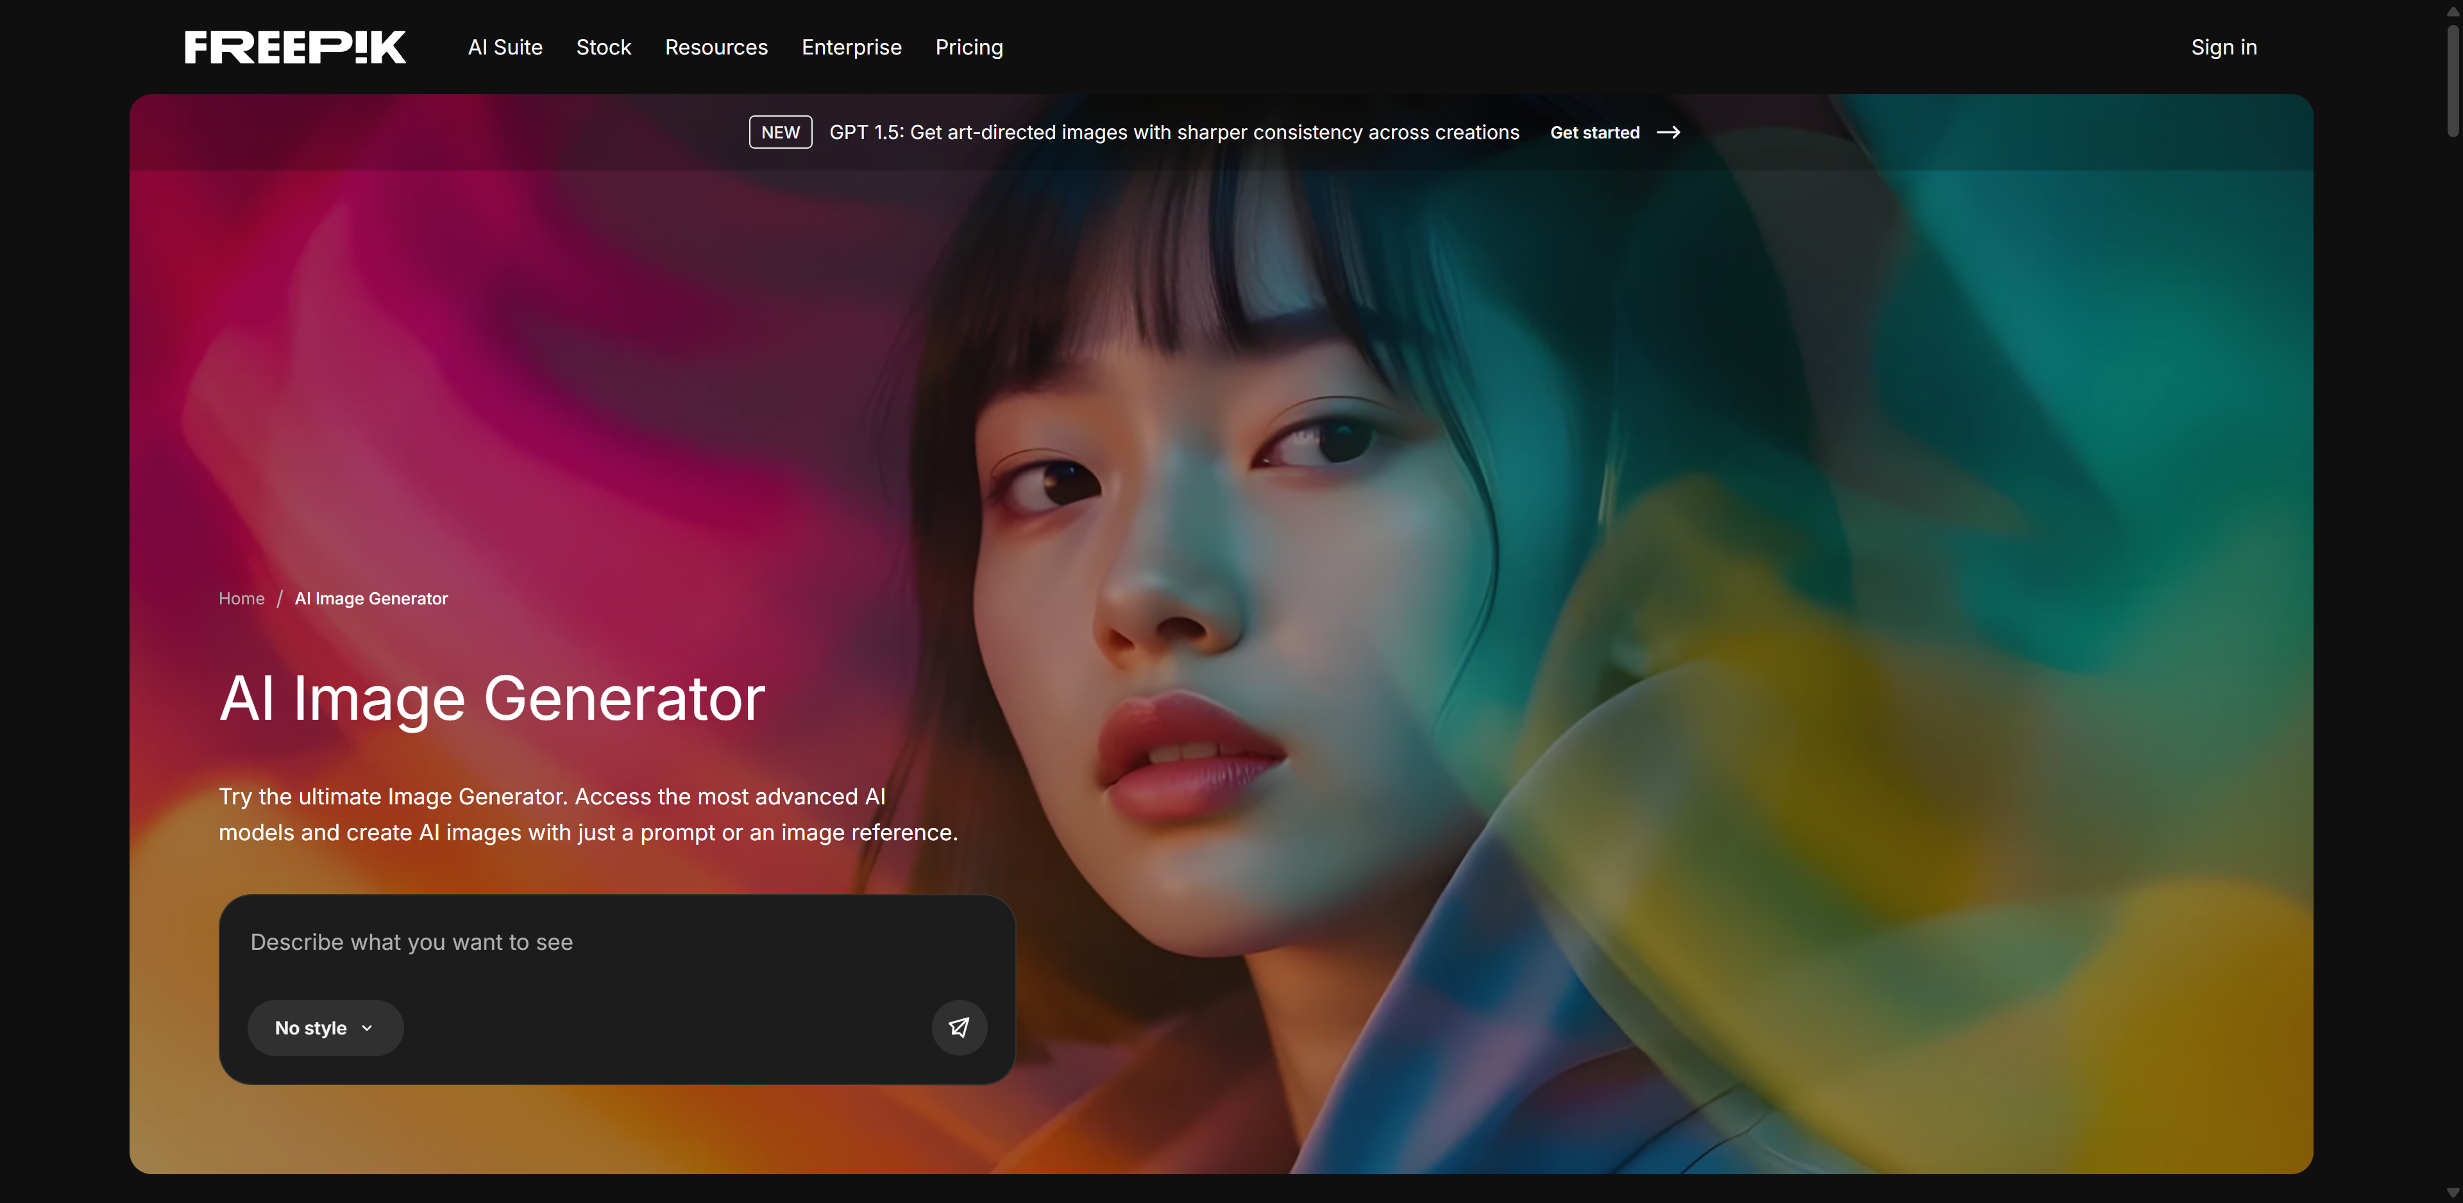Click the chevron in No style selector
The height and width of the screenshot is (1203, 2463).
click(367, 1028)
